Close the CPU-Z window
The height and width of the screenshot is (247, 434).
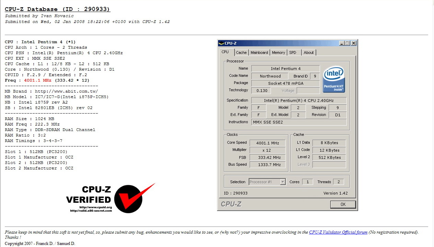(x=354, y=43)
